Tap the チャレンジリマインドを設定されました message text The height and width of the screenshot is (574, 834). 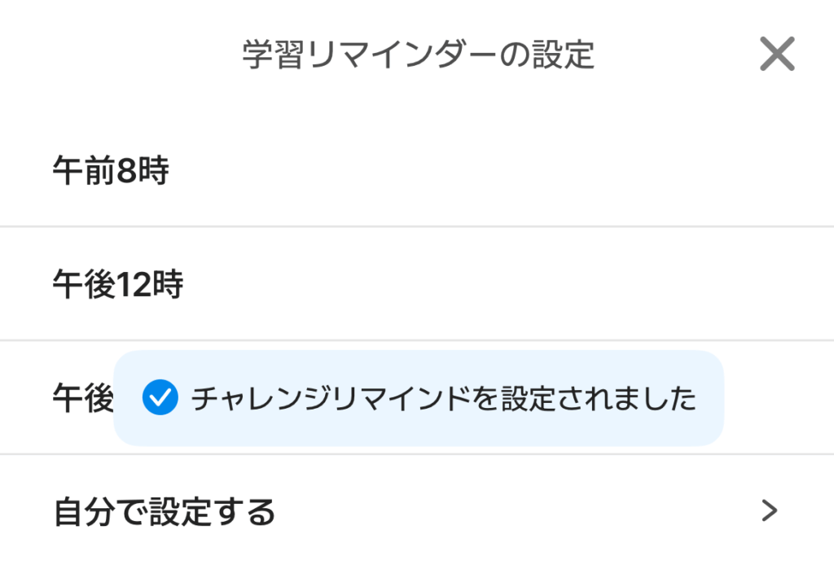[x=444, y=398]
